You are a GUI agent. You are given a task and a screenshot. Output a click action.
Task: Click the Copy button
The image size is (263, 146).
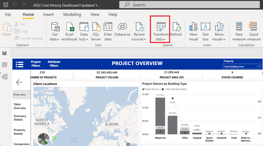click(21, 31)
